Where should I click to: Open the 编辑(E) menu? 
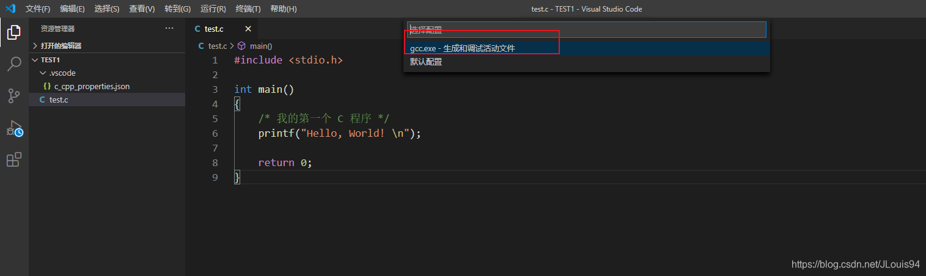pyautogui.click(x=73, y=9)
